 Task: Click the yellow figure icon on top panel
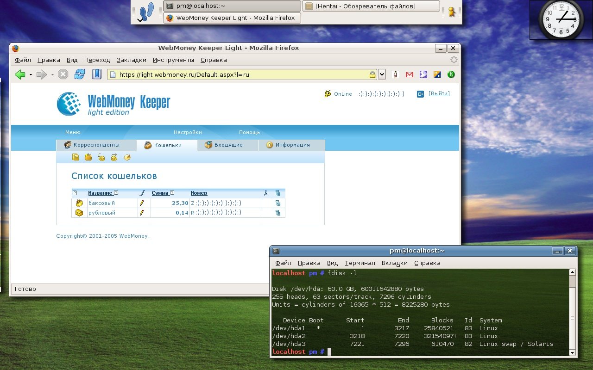pyautogui.click(x=452, y=12)
